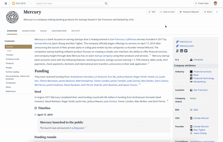Image resolution: width=223 pixels, height=142 pixels.
Task: Jump to People in Contents
Action: tap(9, 68)
